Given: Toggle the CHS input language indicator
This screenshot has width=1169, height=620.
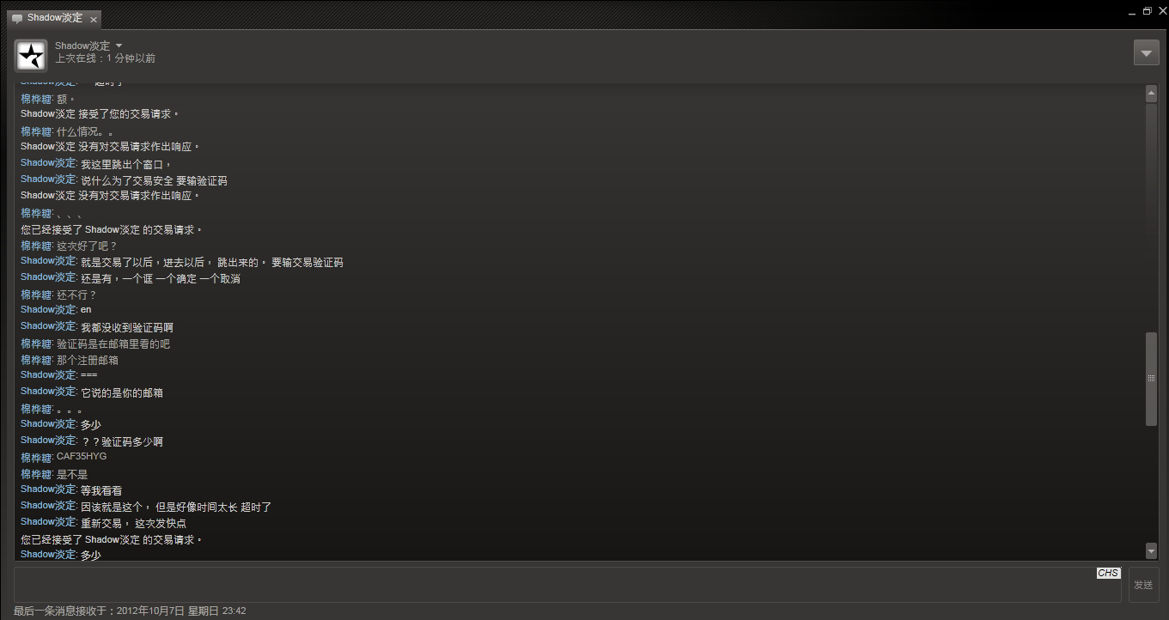Looking at the screenshot, I should (1108, 573).
